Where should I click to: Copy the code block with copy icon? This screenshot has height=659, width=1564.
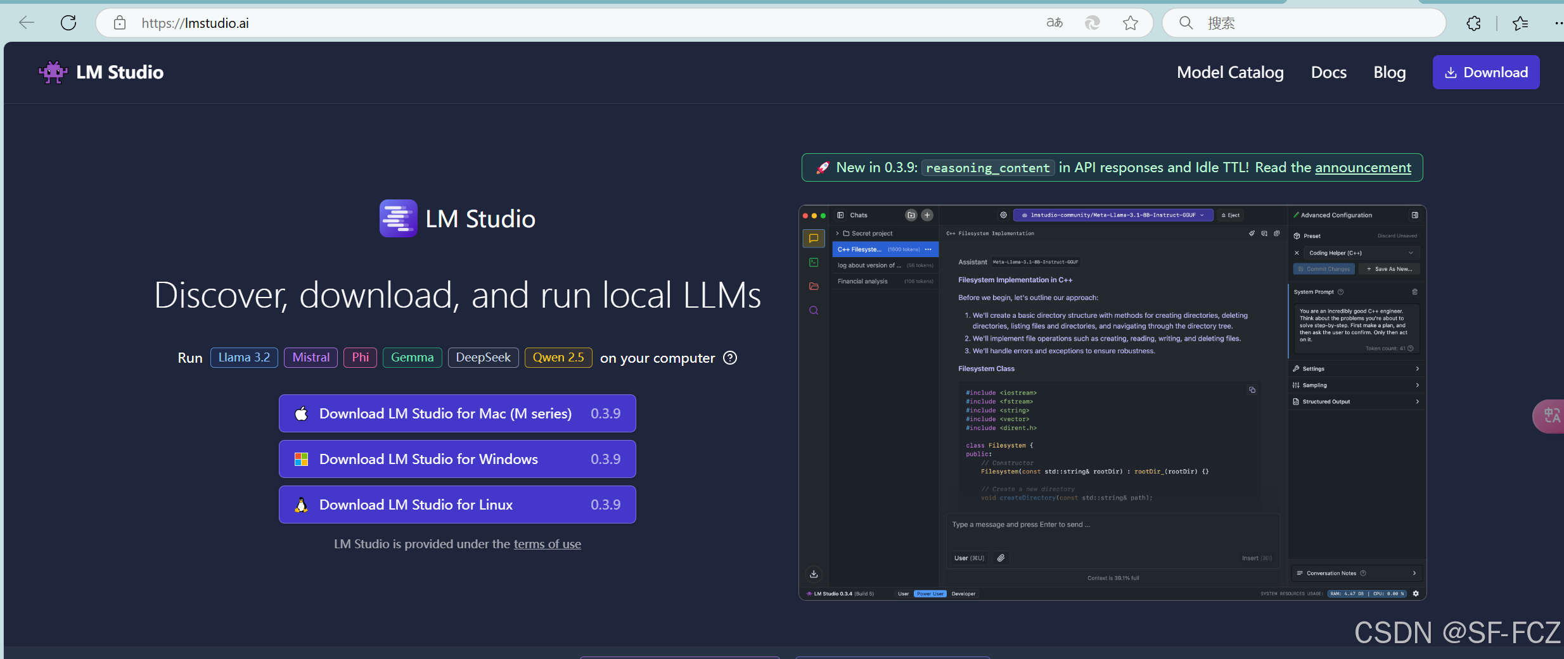1252,390
